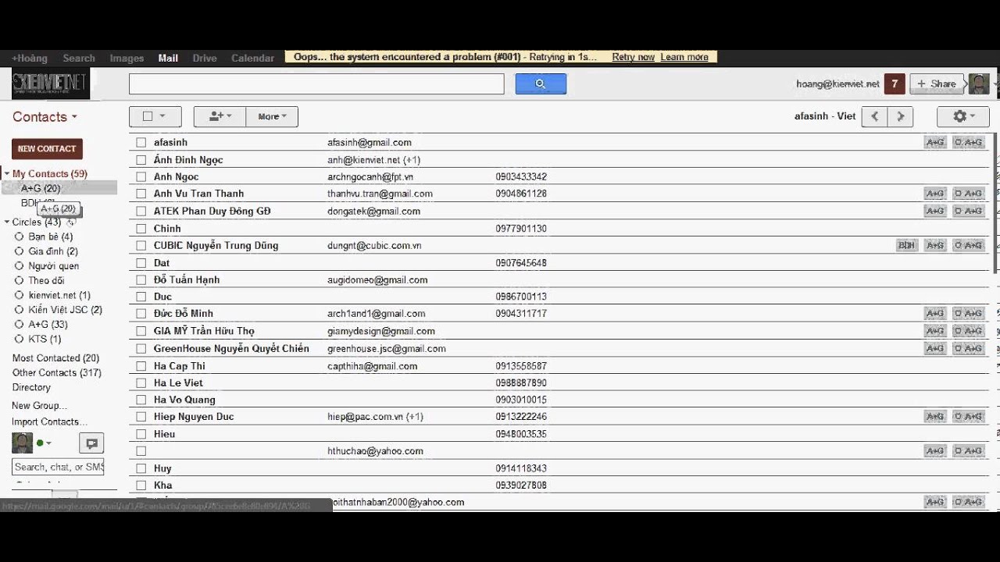Select circle icon next to Bạn bè
1000x562 pixels.
[20, 237]
